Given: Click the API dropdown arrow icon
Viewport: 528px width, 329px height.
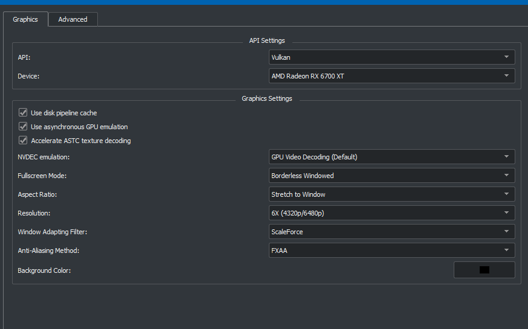Looking at the screenshot, I should [506, 57].
